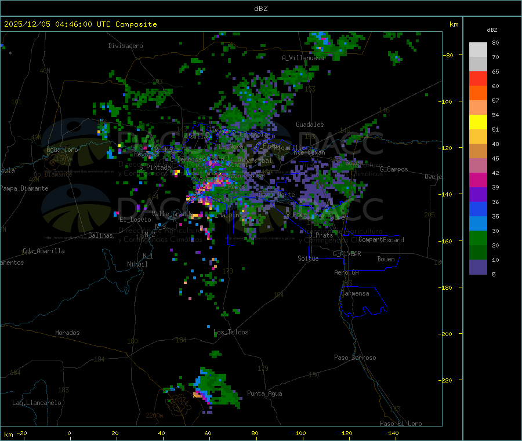
Task: Click the Punta_Agua location label
Action: click(264, 393)
